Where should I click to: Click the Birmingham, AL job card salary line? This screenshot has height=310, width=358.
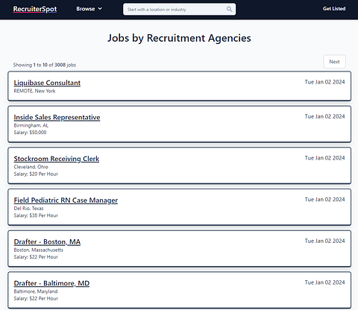(x=30, y=133)
